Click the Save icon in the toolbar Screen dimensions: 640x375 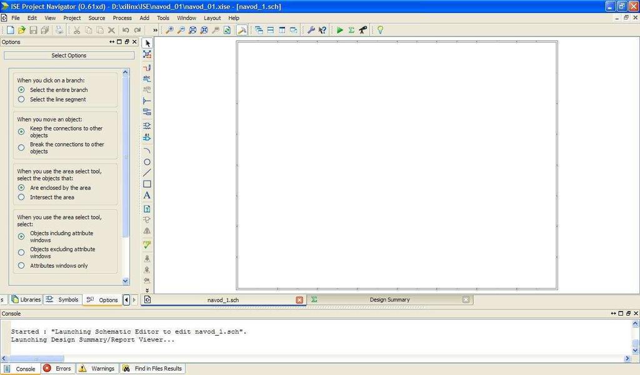point(34,30)
